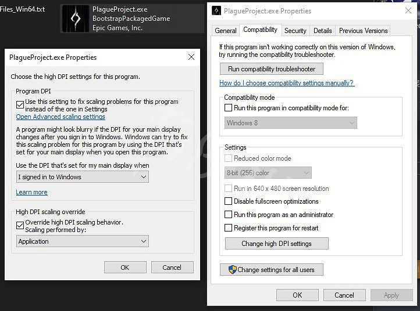Close the high DPI settings dialog
420x311 pixels.
pyautogui.click(x=191, y=57)
